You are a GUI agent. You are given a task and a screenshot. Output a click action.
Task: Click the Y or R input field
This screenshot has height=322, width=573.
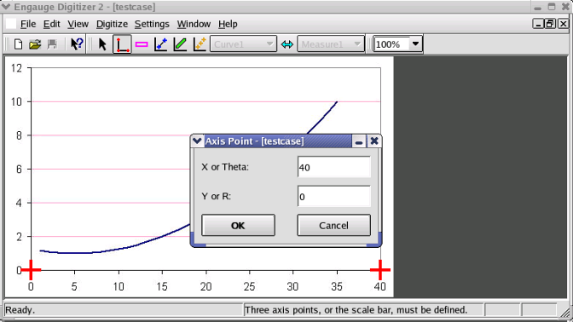point(334,197)
